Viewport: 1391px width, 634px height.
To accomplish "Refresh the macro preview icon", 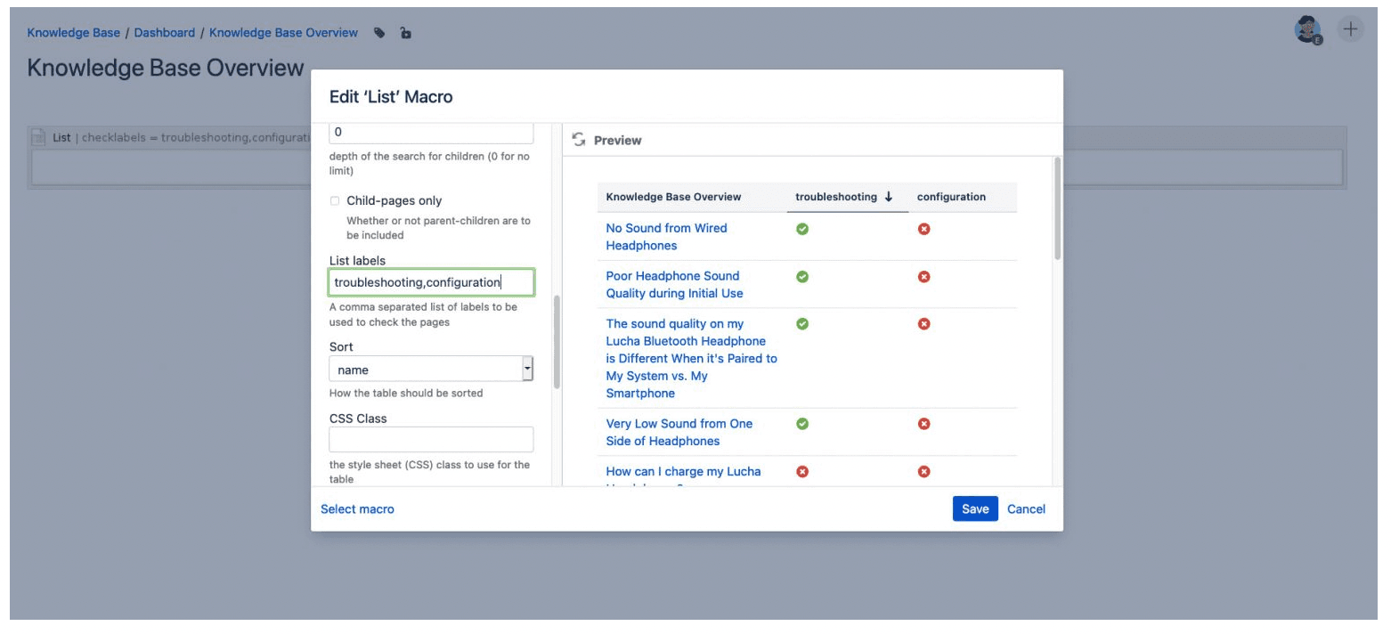I will pos(579,140).
